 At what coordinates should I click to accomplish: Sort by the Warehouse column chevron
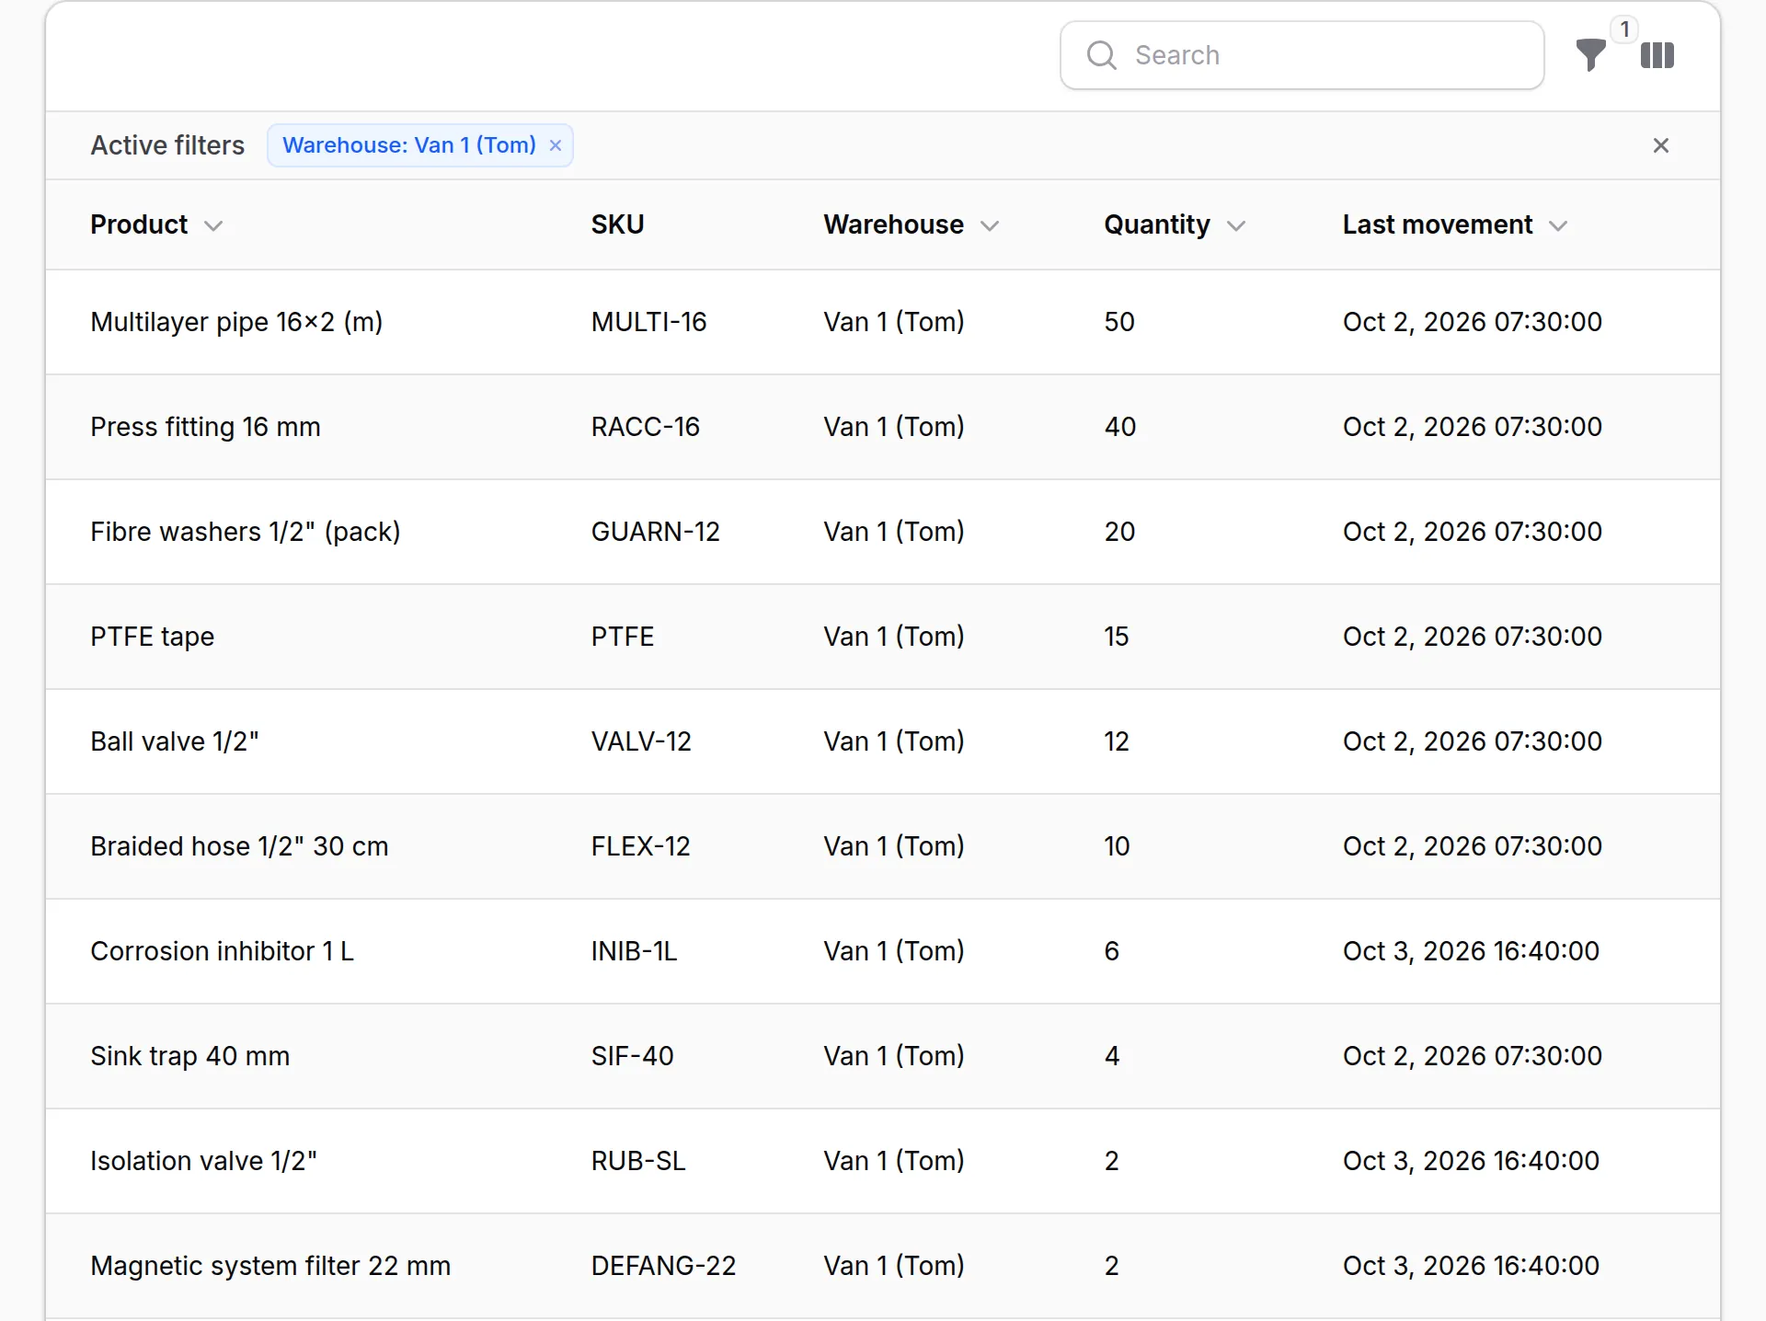(x=990, y=225)
